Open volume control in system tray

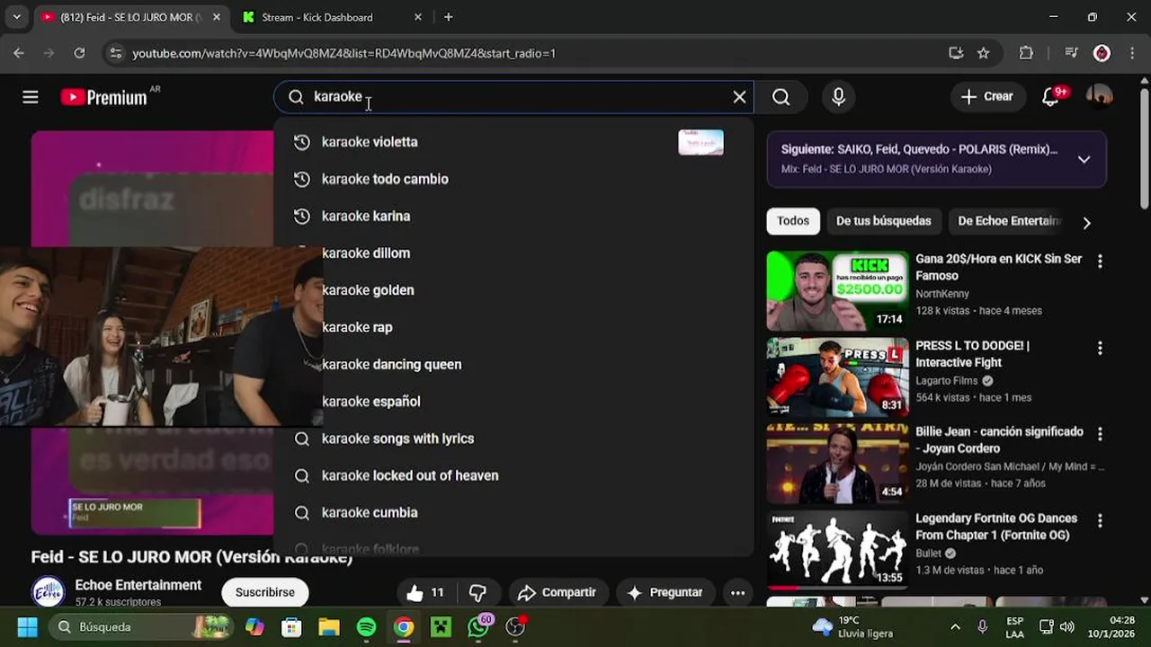click(1067, 626)
